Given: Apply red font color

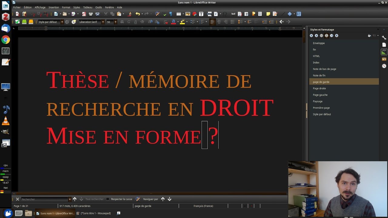Looking at the screenshot, I should coord(173,22).
